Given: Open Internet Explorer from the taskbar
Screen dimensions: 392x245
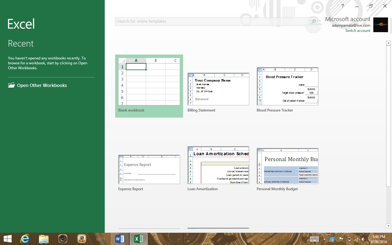Looking at the screenshot, I should point(25,239).
